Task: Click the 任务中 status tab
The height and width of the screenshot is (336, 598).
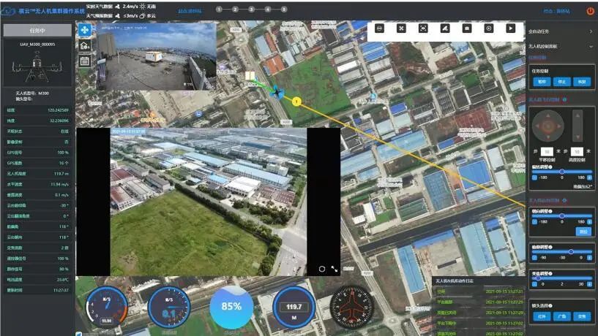Action: coord(37,31)
